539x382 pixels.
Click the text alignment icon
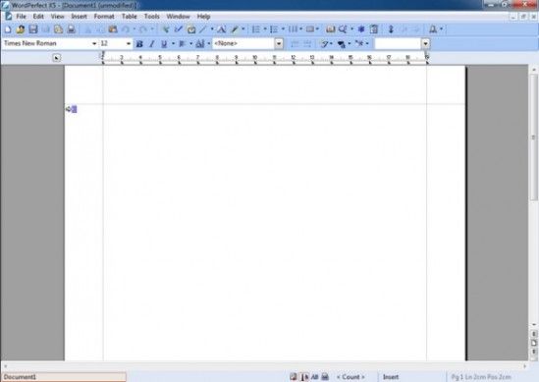coord(183,43)
